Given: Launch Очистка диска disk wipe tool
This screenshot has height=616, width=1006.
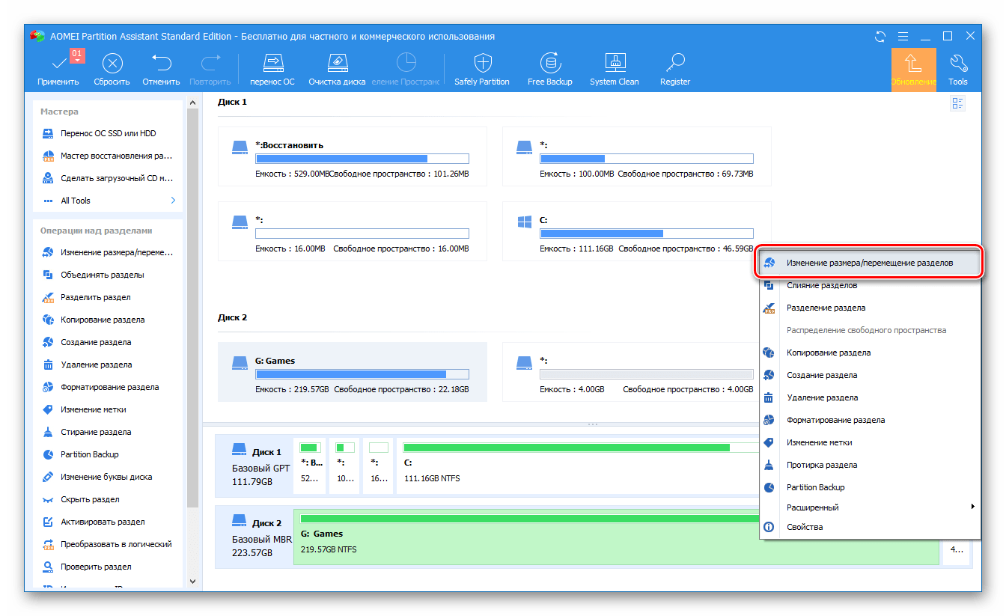Looking at the screenshot, I should click(x=337, y=64).
